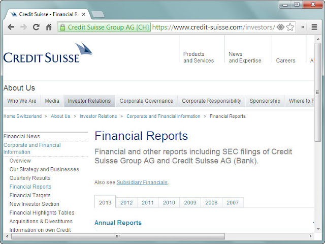Open New Investor Section sidebar item
Screen dimensions: 325x244
35,204
